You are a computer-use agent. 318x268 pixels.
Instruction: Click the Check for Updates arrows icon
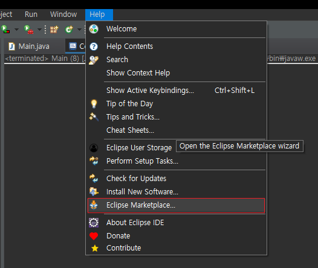94,179
